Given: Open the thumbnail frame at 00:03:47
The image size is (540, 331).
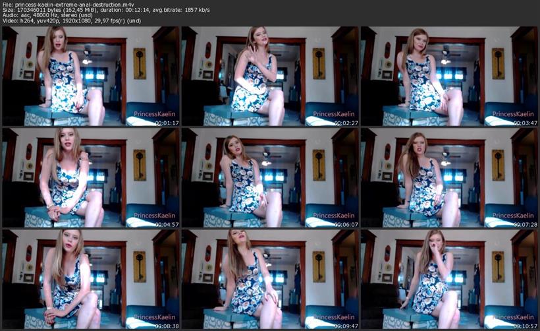Looking at the screenshot, I should 449,76.
